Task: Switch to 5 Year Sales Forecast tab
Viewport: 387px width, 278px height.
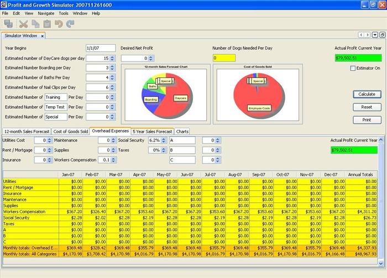Action: tap(152, 132)
